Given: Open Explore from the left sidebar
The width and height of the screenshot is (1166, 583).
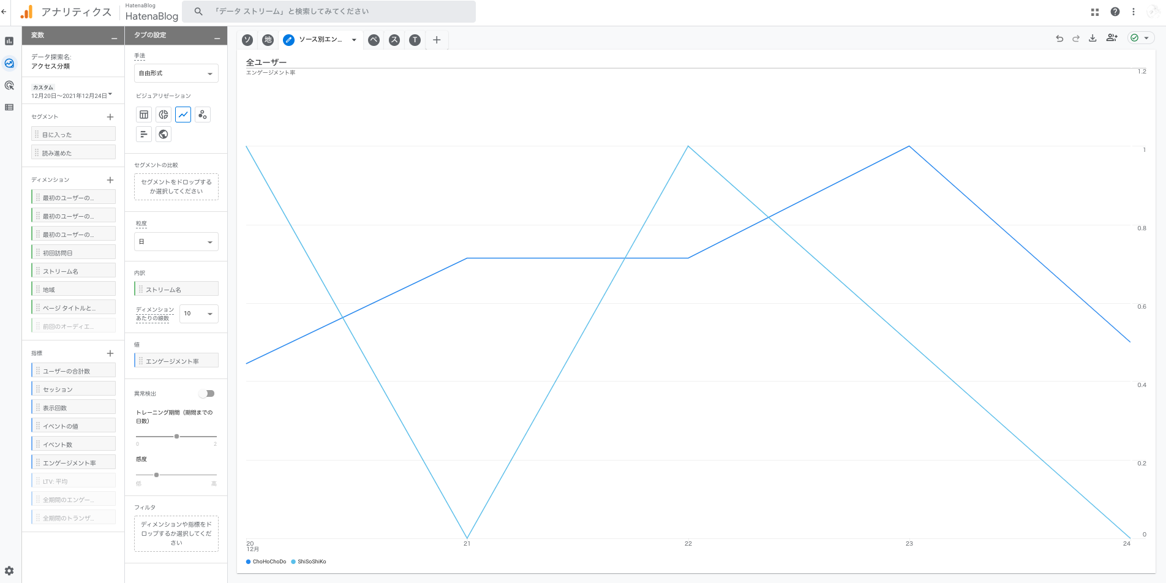Looking at the screenshot, I should tap(9, 63).
